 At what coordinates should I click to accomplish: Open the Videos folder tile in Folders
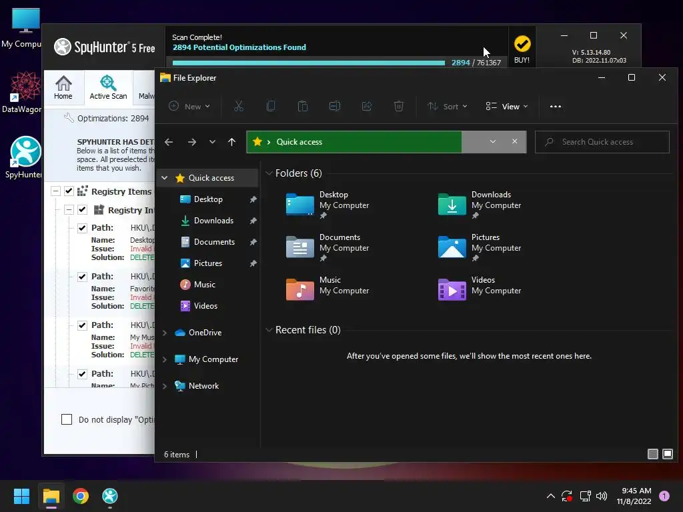click(480, 290)
